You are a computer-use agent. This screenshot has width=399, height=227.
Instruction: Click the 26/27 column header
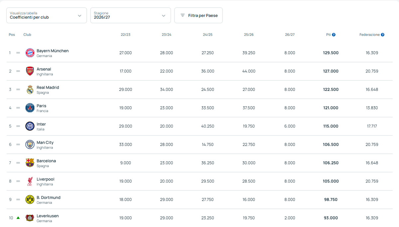290,34
